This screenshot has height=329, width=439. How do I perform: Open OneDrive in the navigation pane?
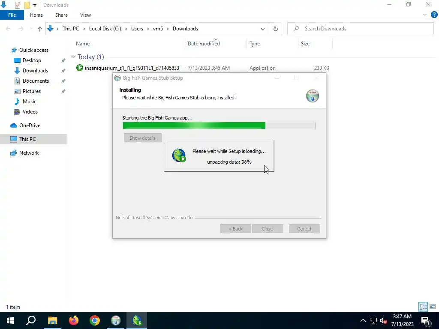coord(30,126)
